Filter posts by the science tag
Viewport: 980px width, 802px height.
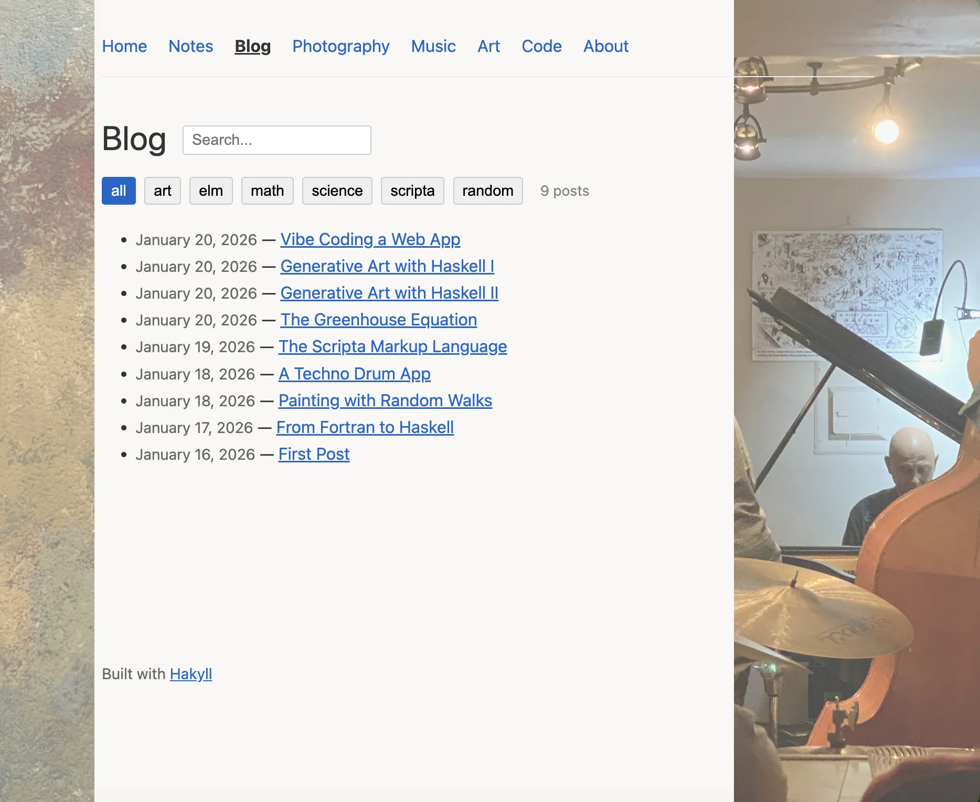pyautogui.click(x=337, y=191)
